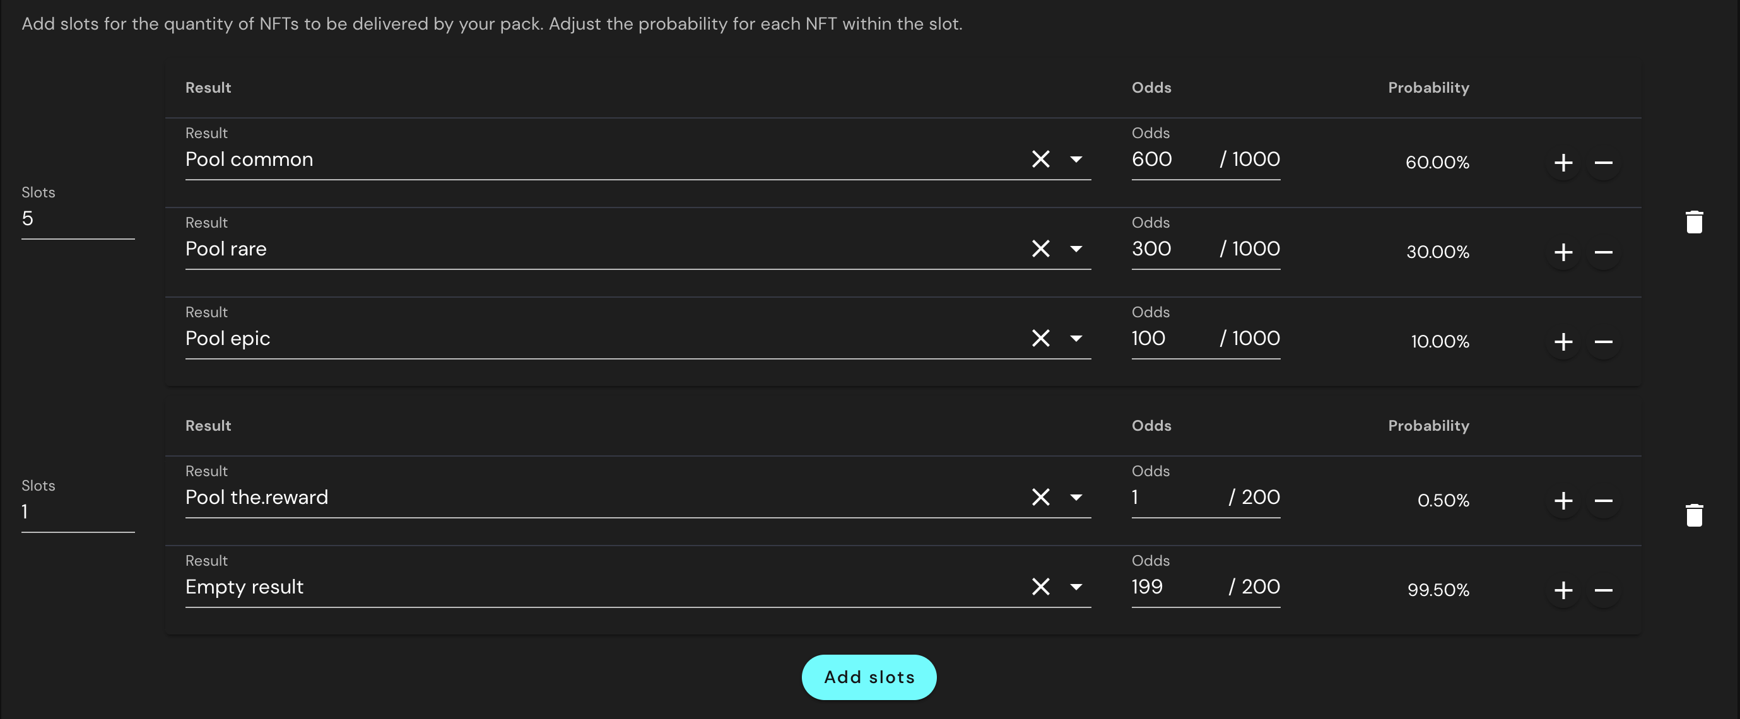Delete the first slot group using trash icon
This screenshot has width=1740, height=719.
click(x=1695, y=221)
